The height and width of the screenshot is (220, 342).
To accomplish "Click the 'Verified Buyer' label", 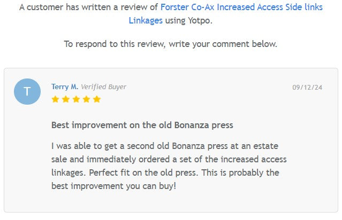I will click(103, 87).
